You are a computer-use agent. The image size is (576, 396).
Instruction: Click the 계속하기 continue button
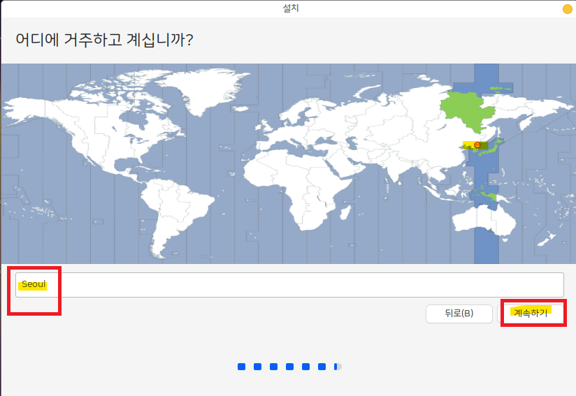[531, 314]
